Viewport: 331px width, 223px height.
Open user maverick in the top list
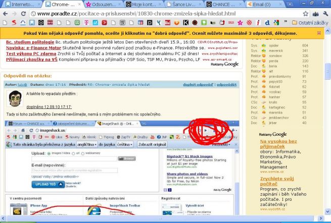(x=276, y=50)
